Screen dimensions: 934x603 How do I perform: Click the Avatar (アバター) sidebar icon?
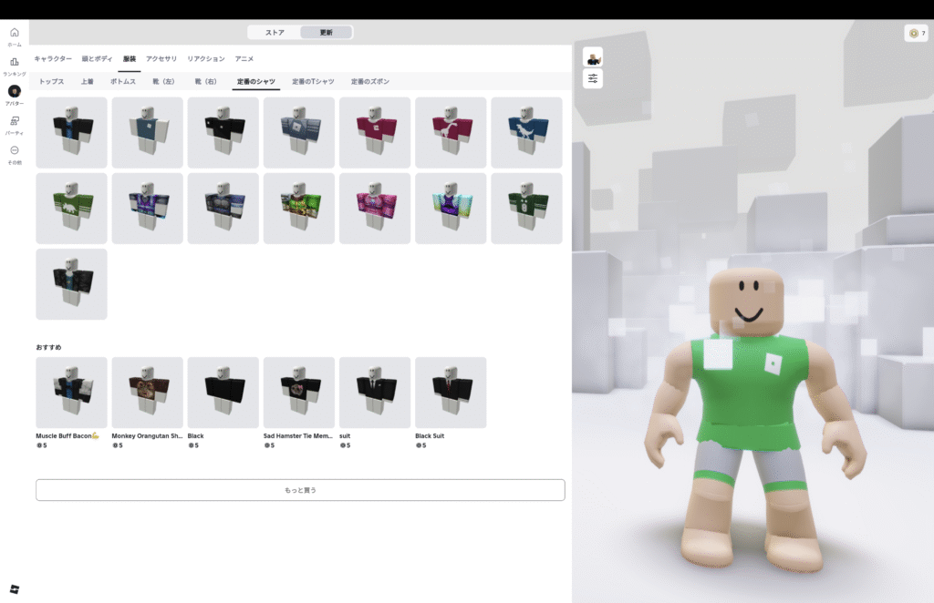tap(15, 92)
